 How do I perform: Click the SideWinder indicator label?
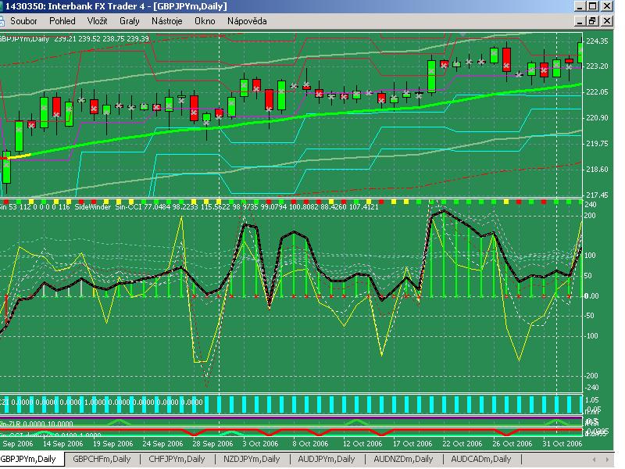pyautogui.click(x=93, y=207)
